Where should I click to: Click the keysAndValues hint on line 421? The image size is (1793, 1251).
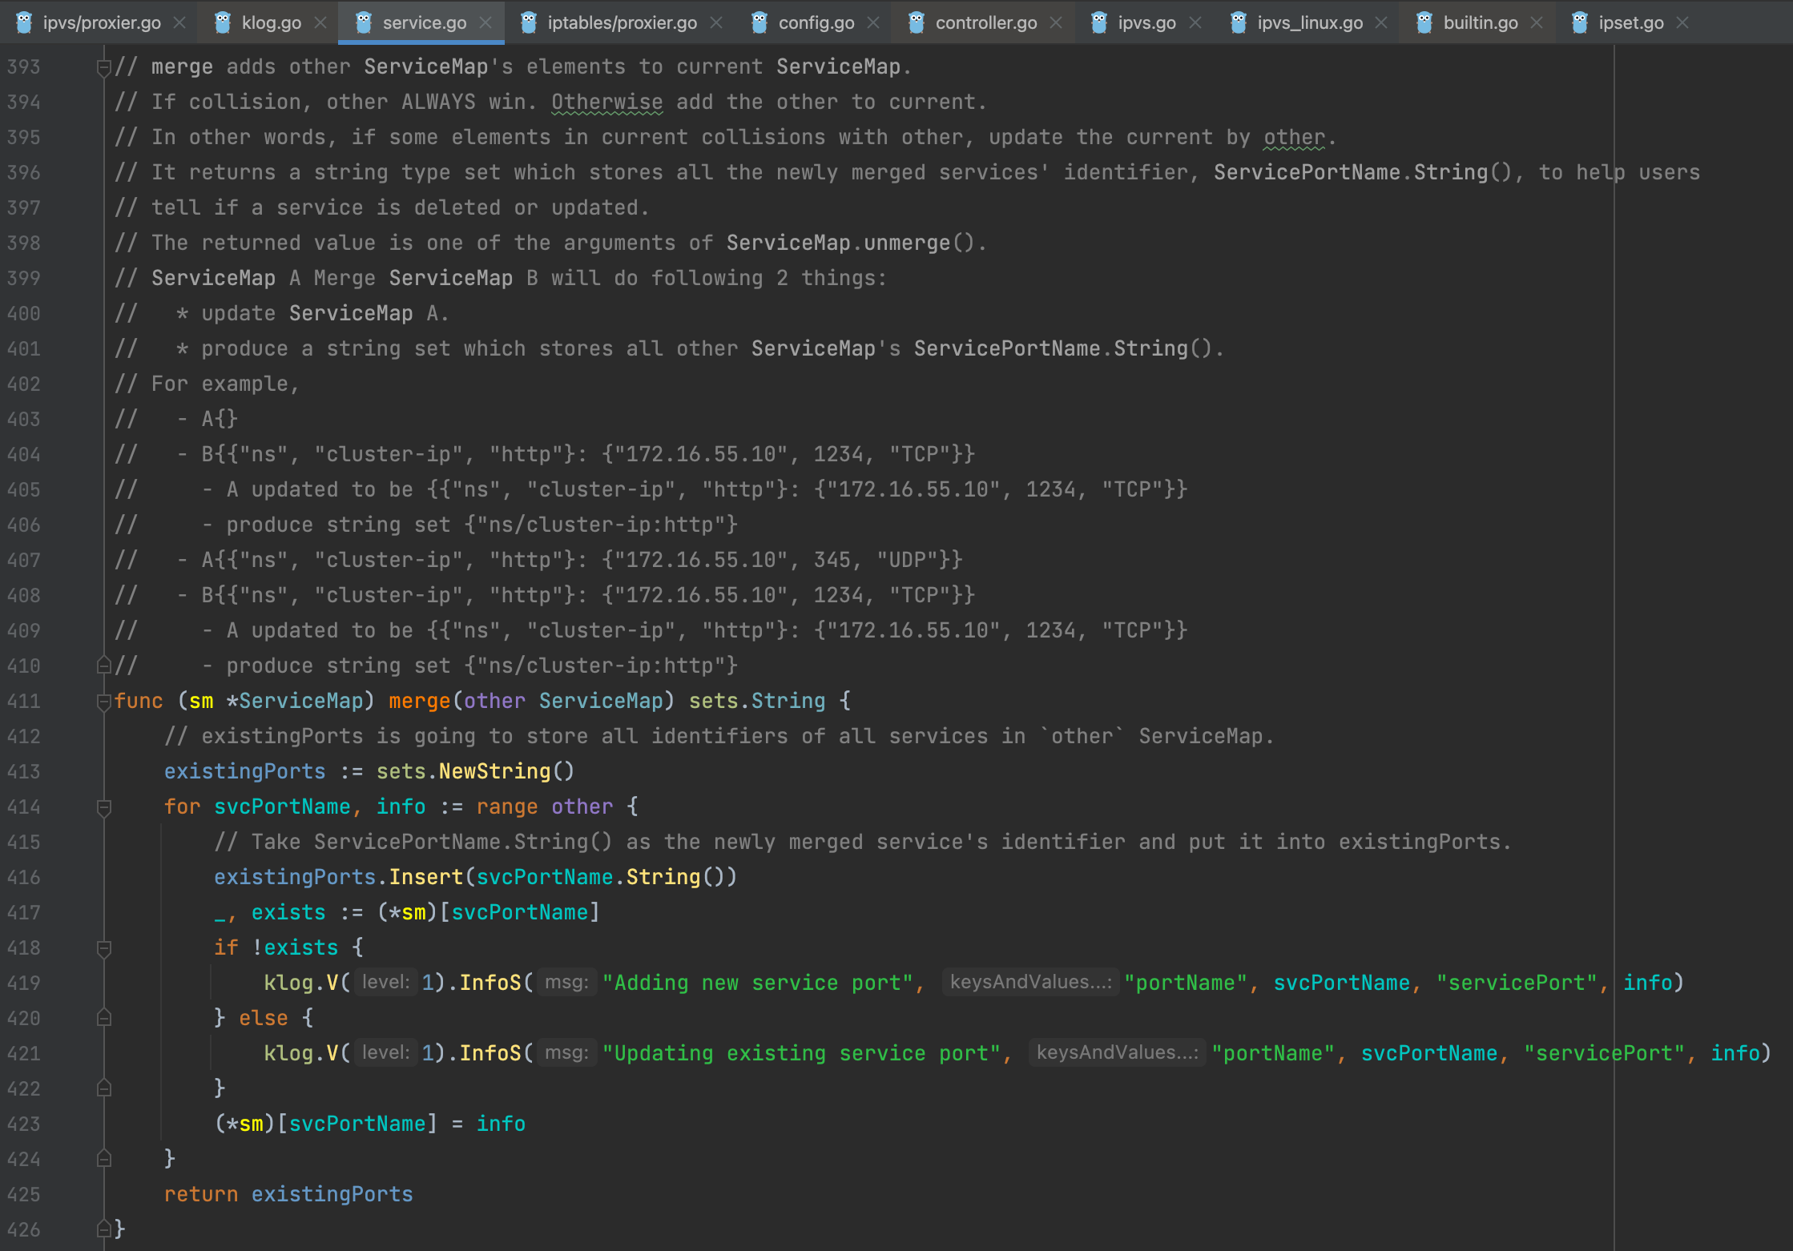click(x=1117, y=1053)
